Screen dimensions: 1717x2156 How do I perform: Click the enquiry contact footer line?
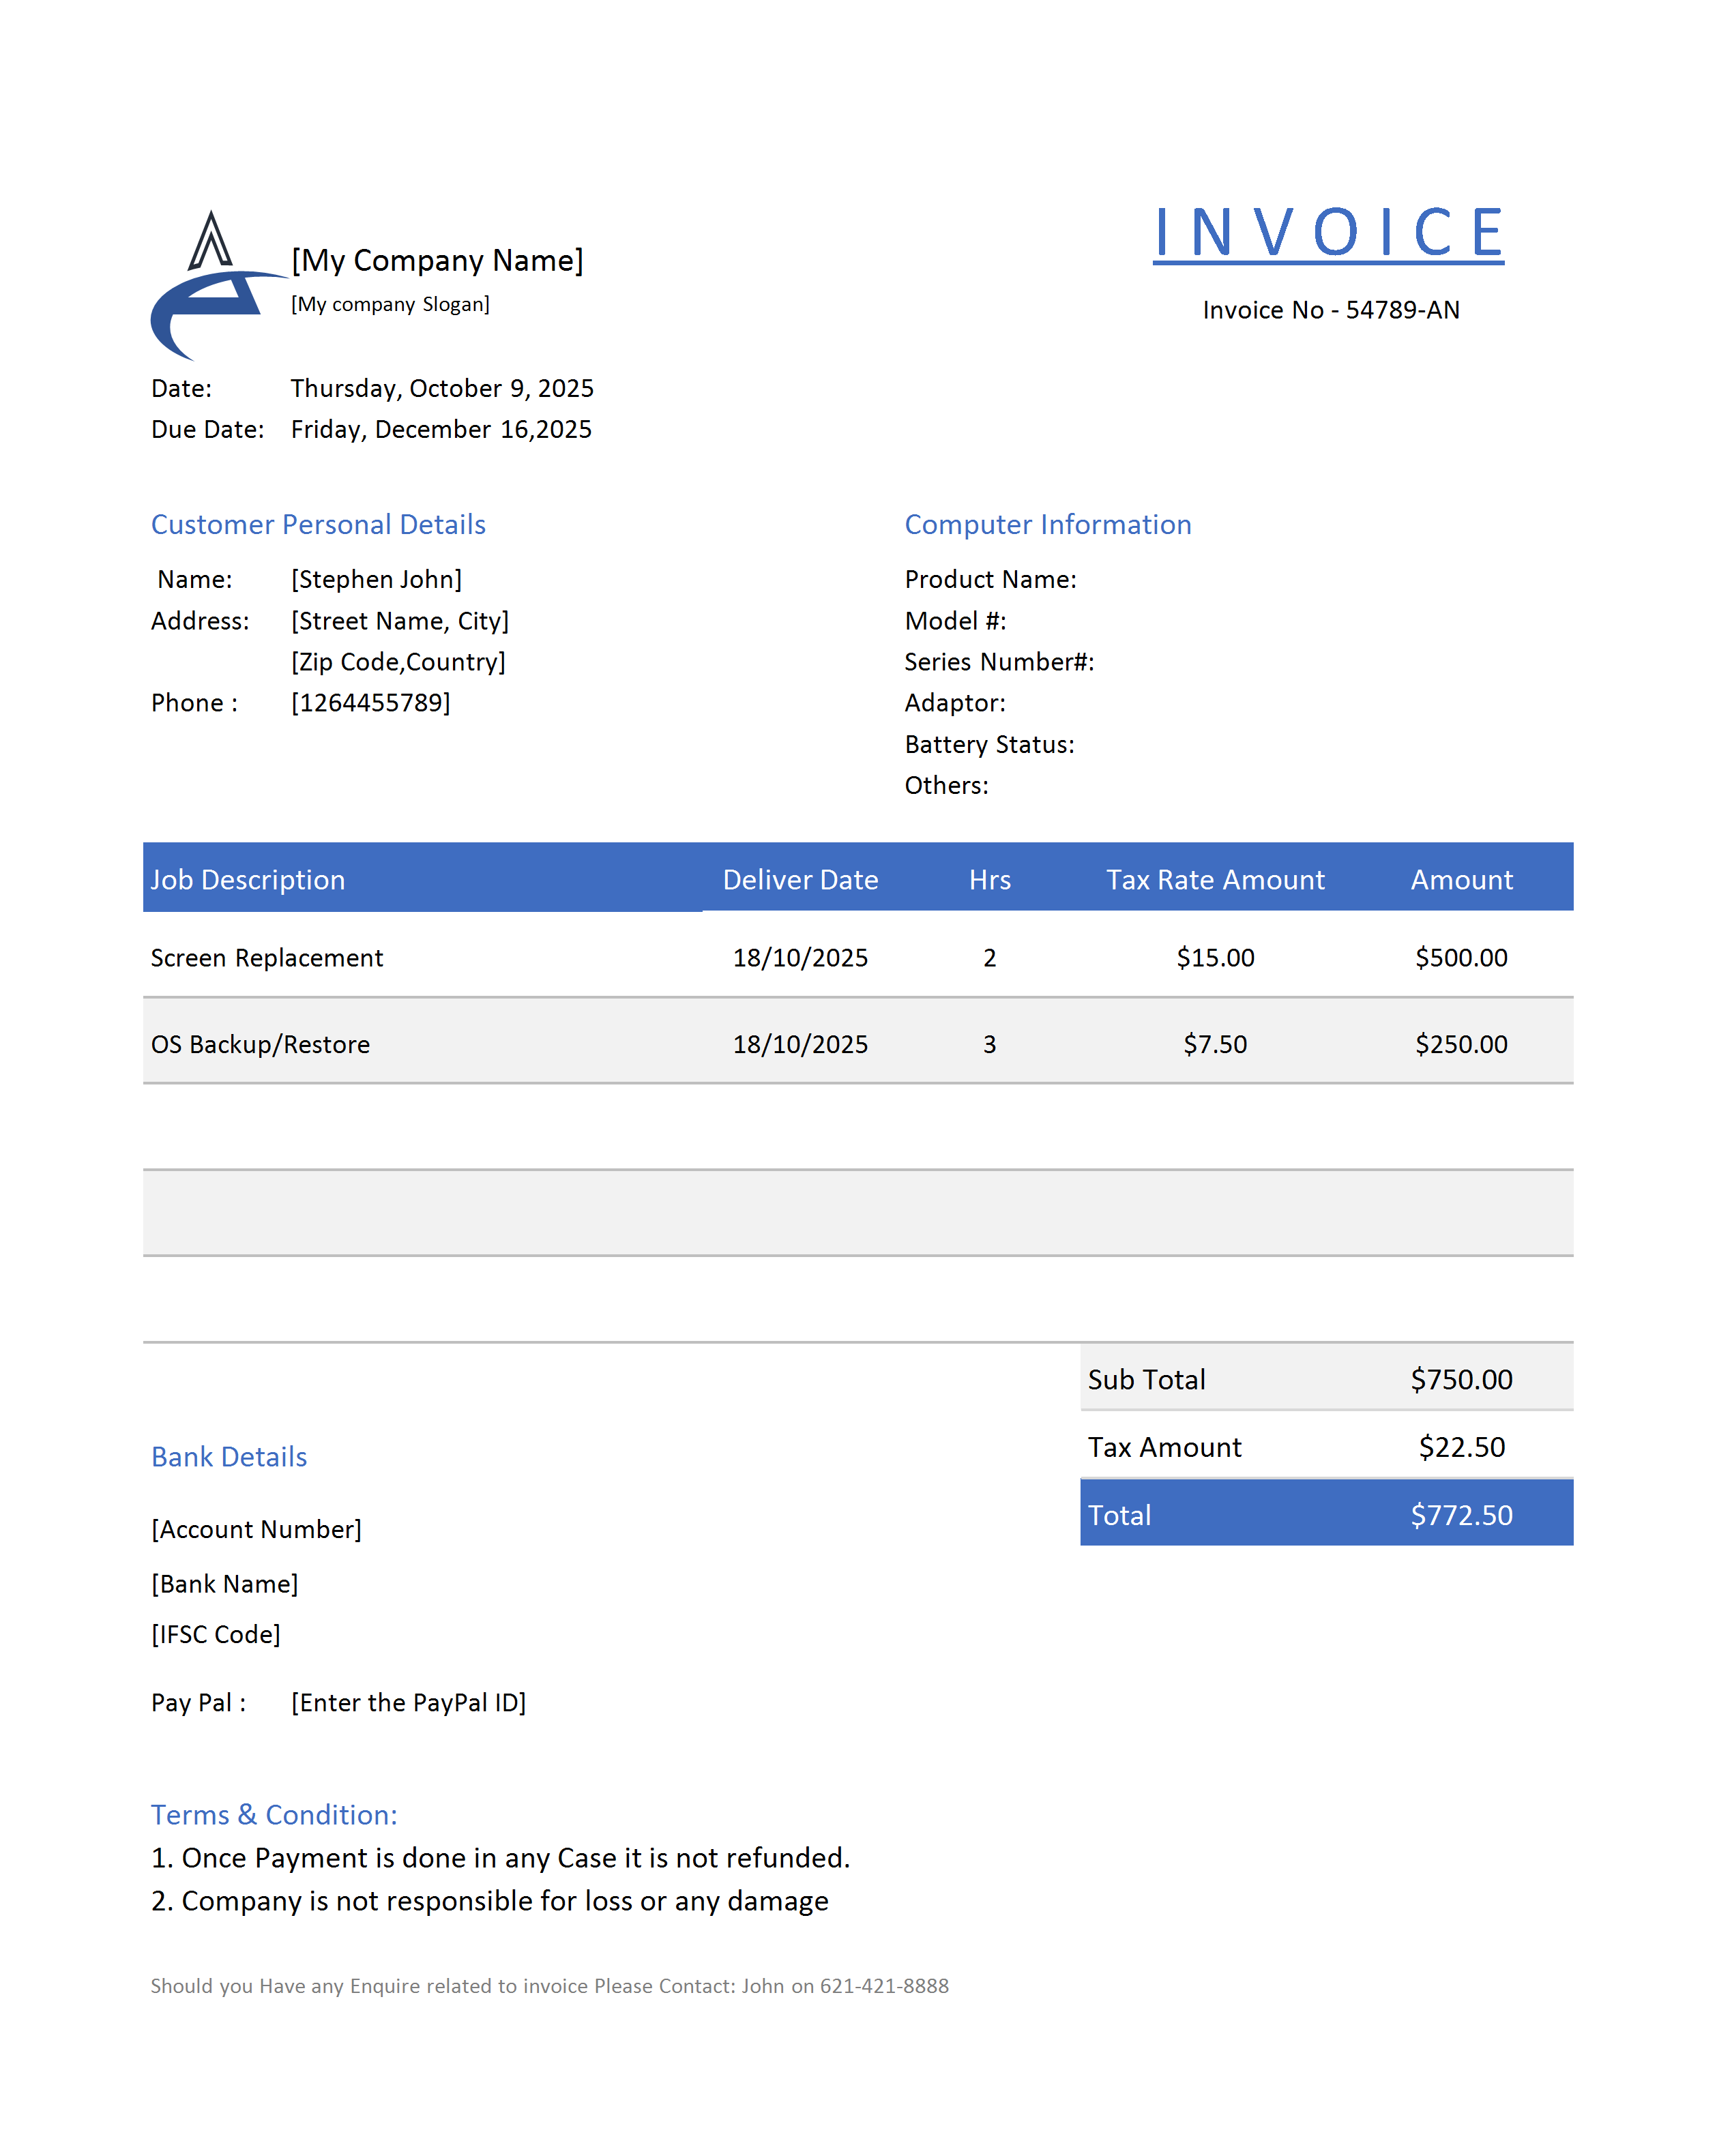click(x=549, y=1986)
